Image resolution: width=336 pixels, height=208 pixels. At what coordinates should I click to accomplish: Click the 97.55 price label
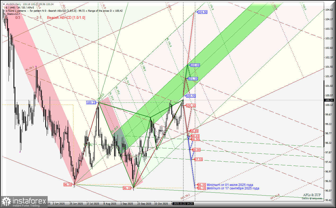coord(199,159)
